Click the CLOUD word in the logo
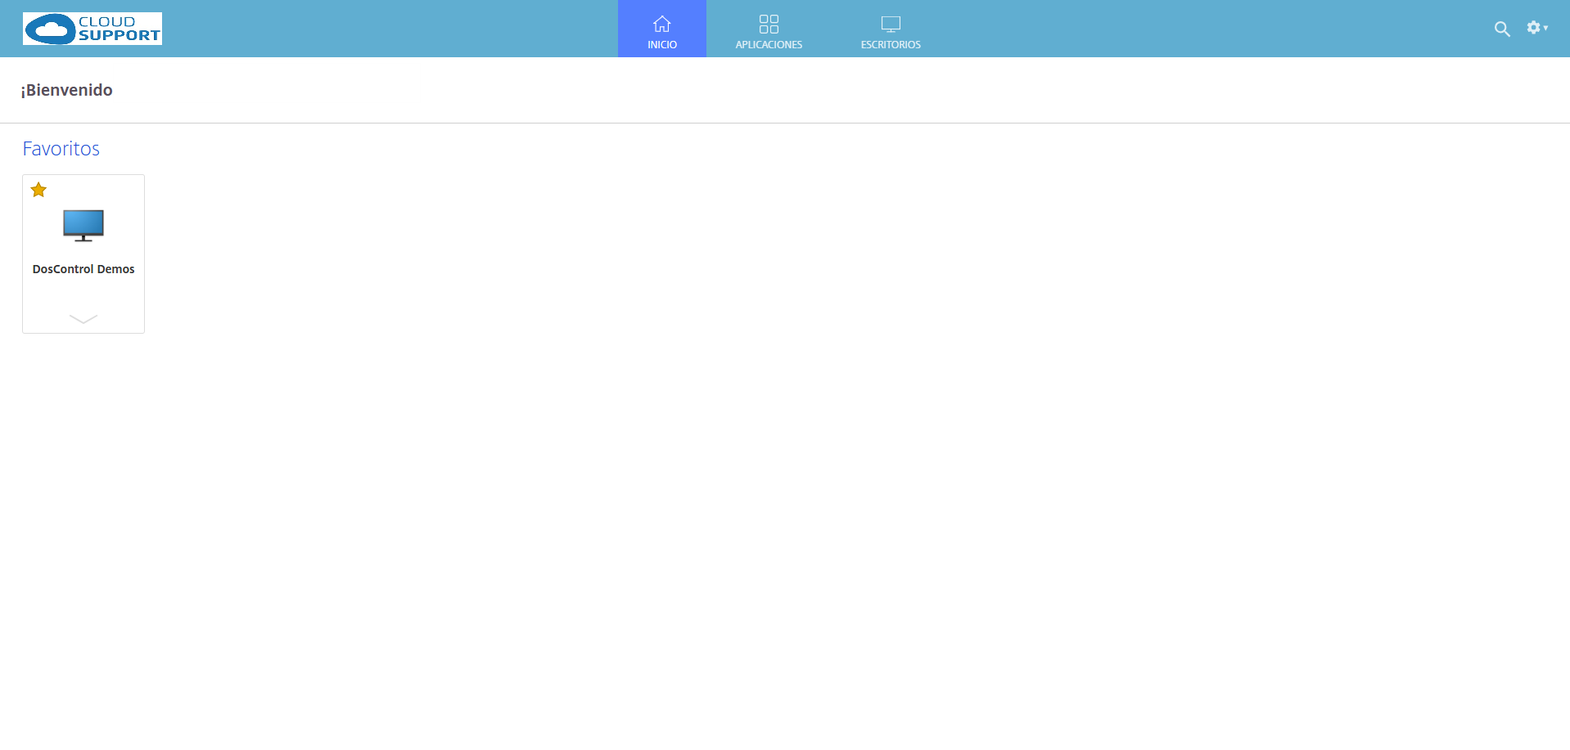Screen dimensions: 1570x750 point(107,21)
